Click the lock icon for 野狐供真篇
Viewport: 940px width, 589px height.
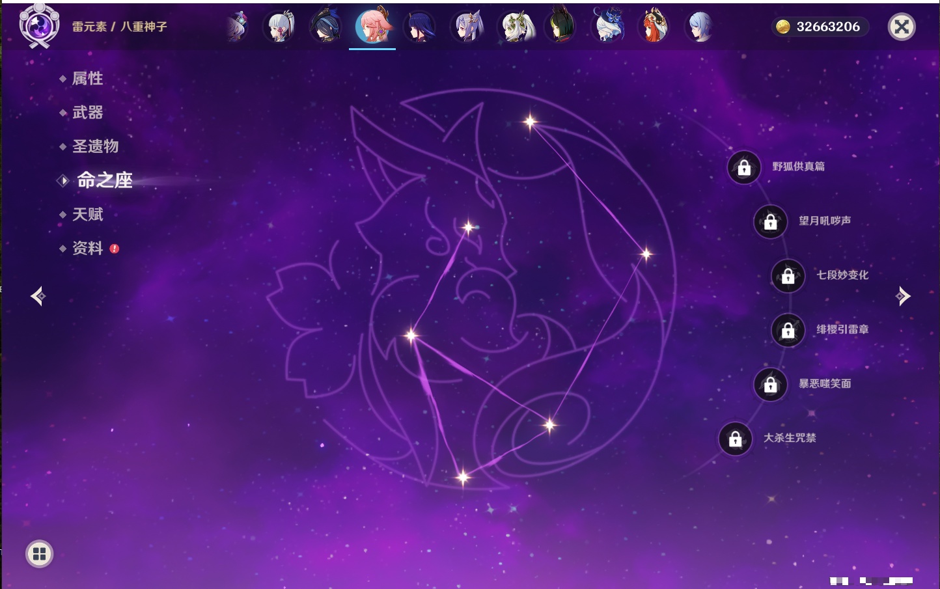[744, 168]
